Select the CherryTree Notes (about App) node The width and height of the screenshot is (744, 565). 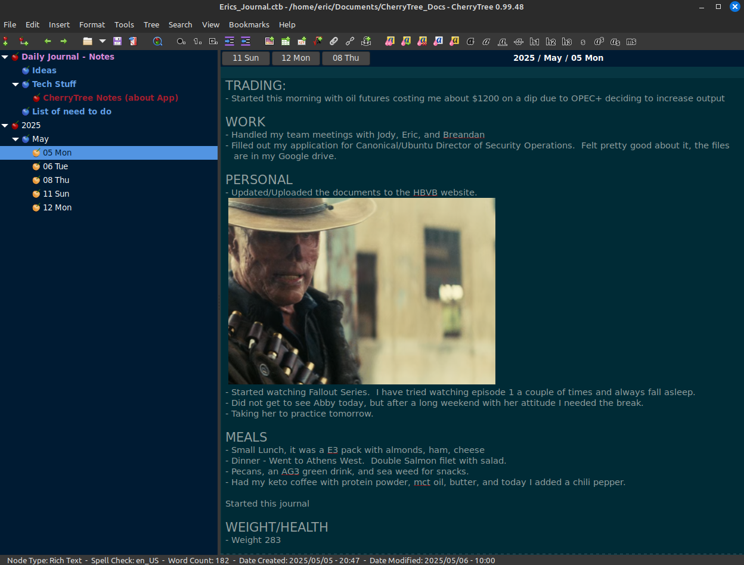[x=110, y=98]
